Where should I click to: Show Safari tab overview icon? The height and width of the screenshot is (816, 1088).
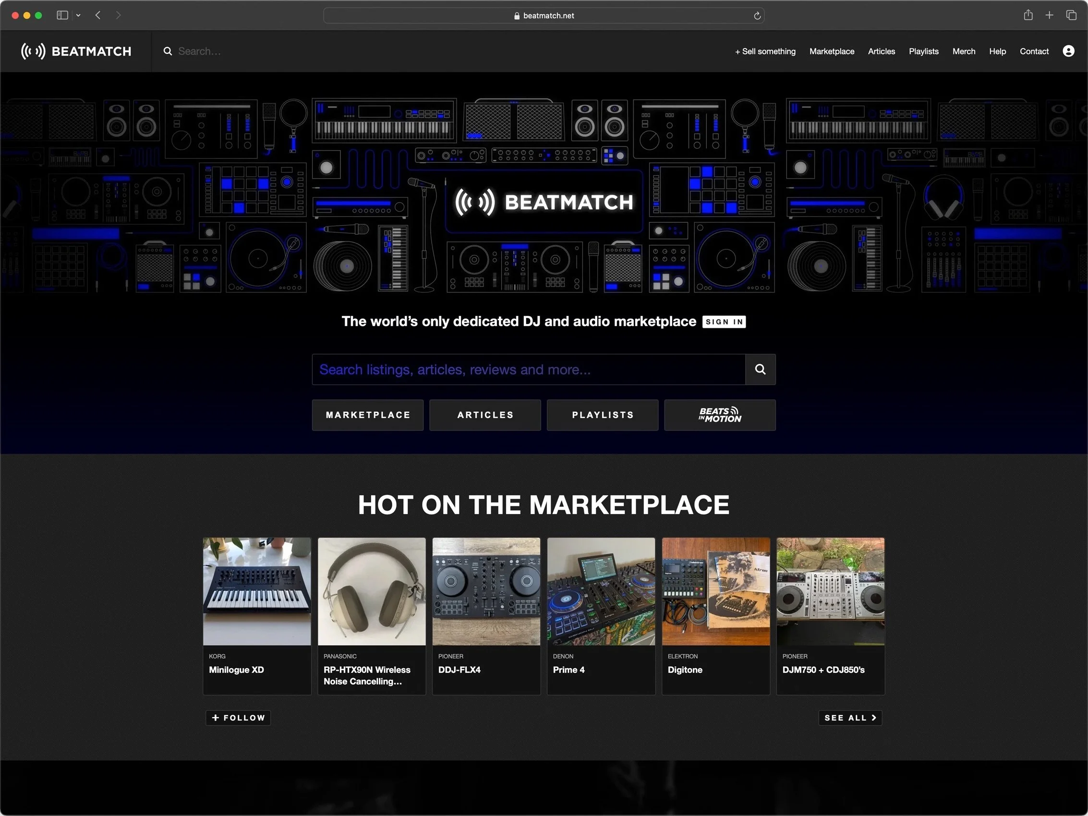point(1071,15)
